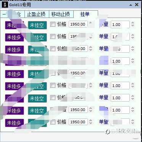Edit the first row's 1950.00 price field

pyautogui.click(x=78, y=24)
